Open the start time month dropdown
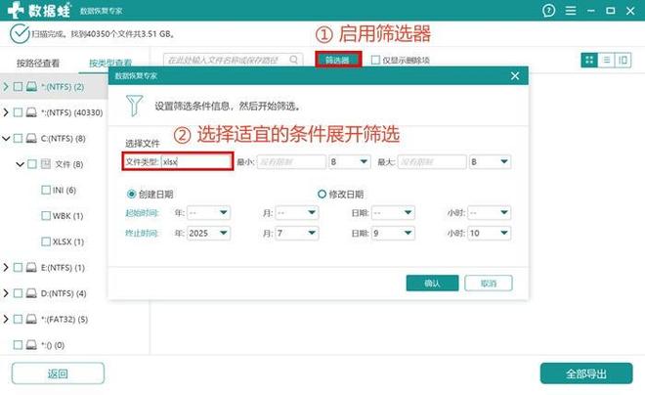The image size is (645, 395). (296, 213)
